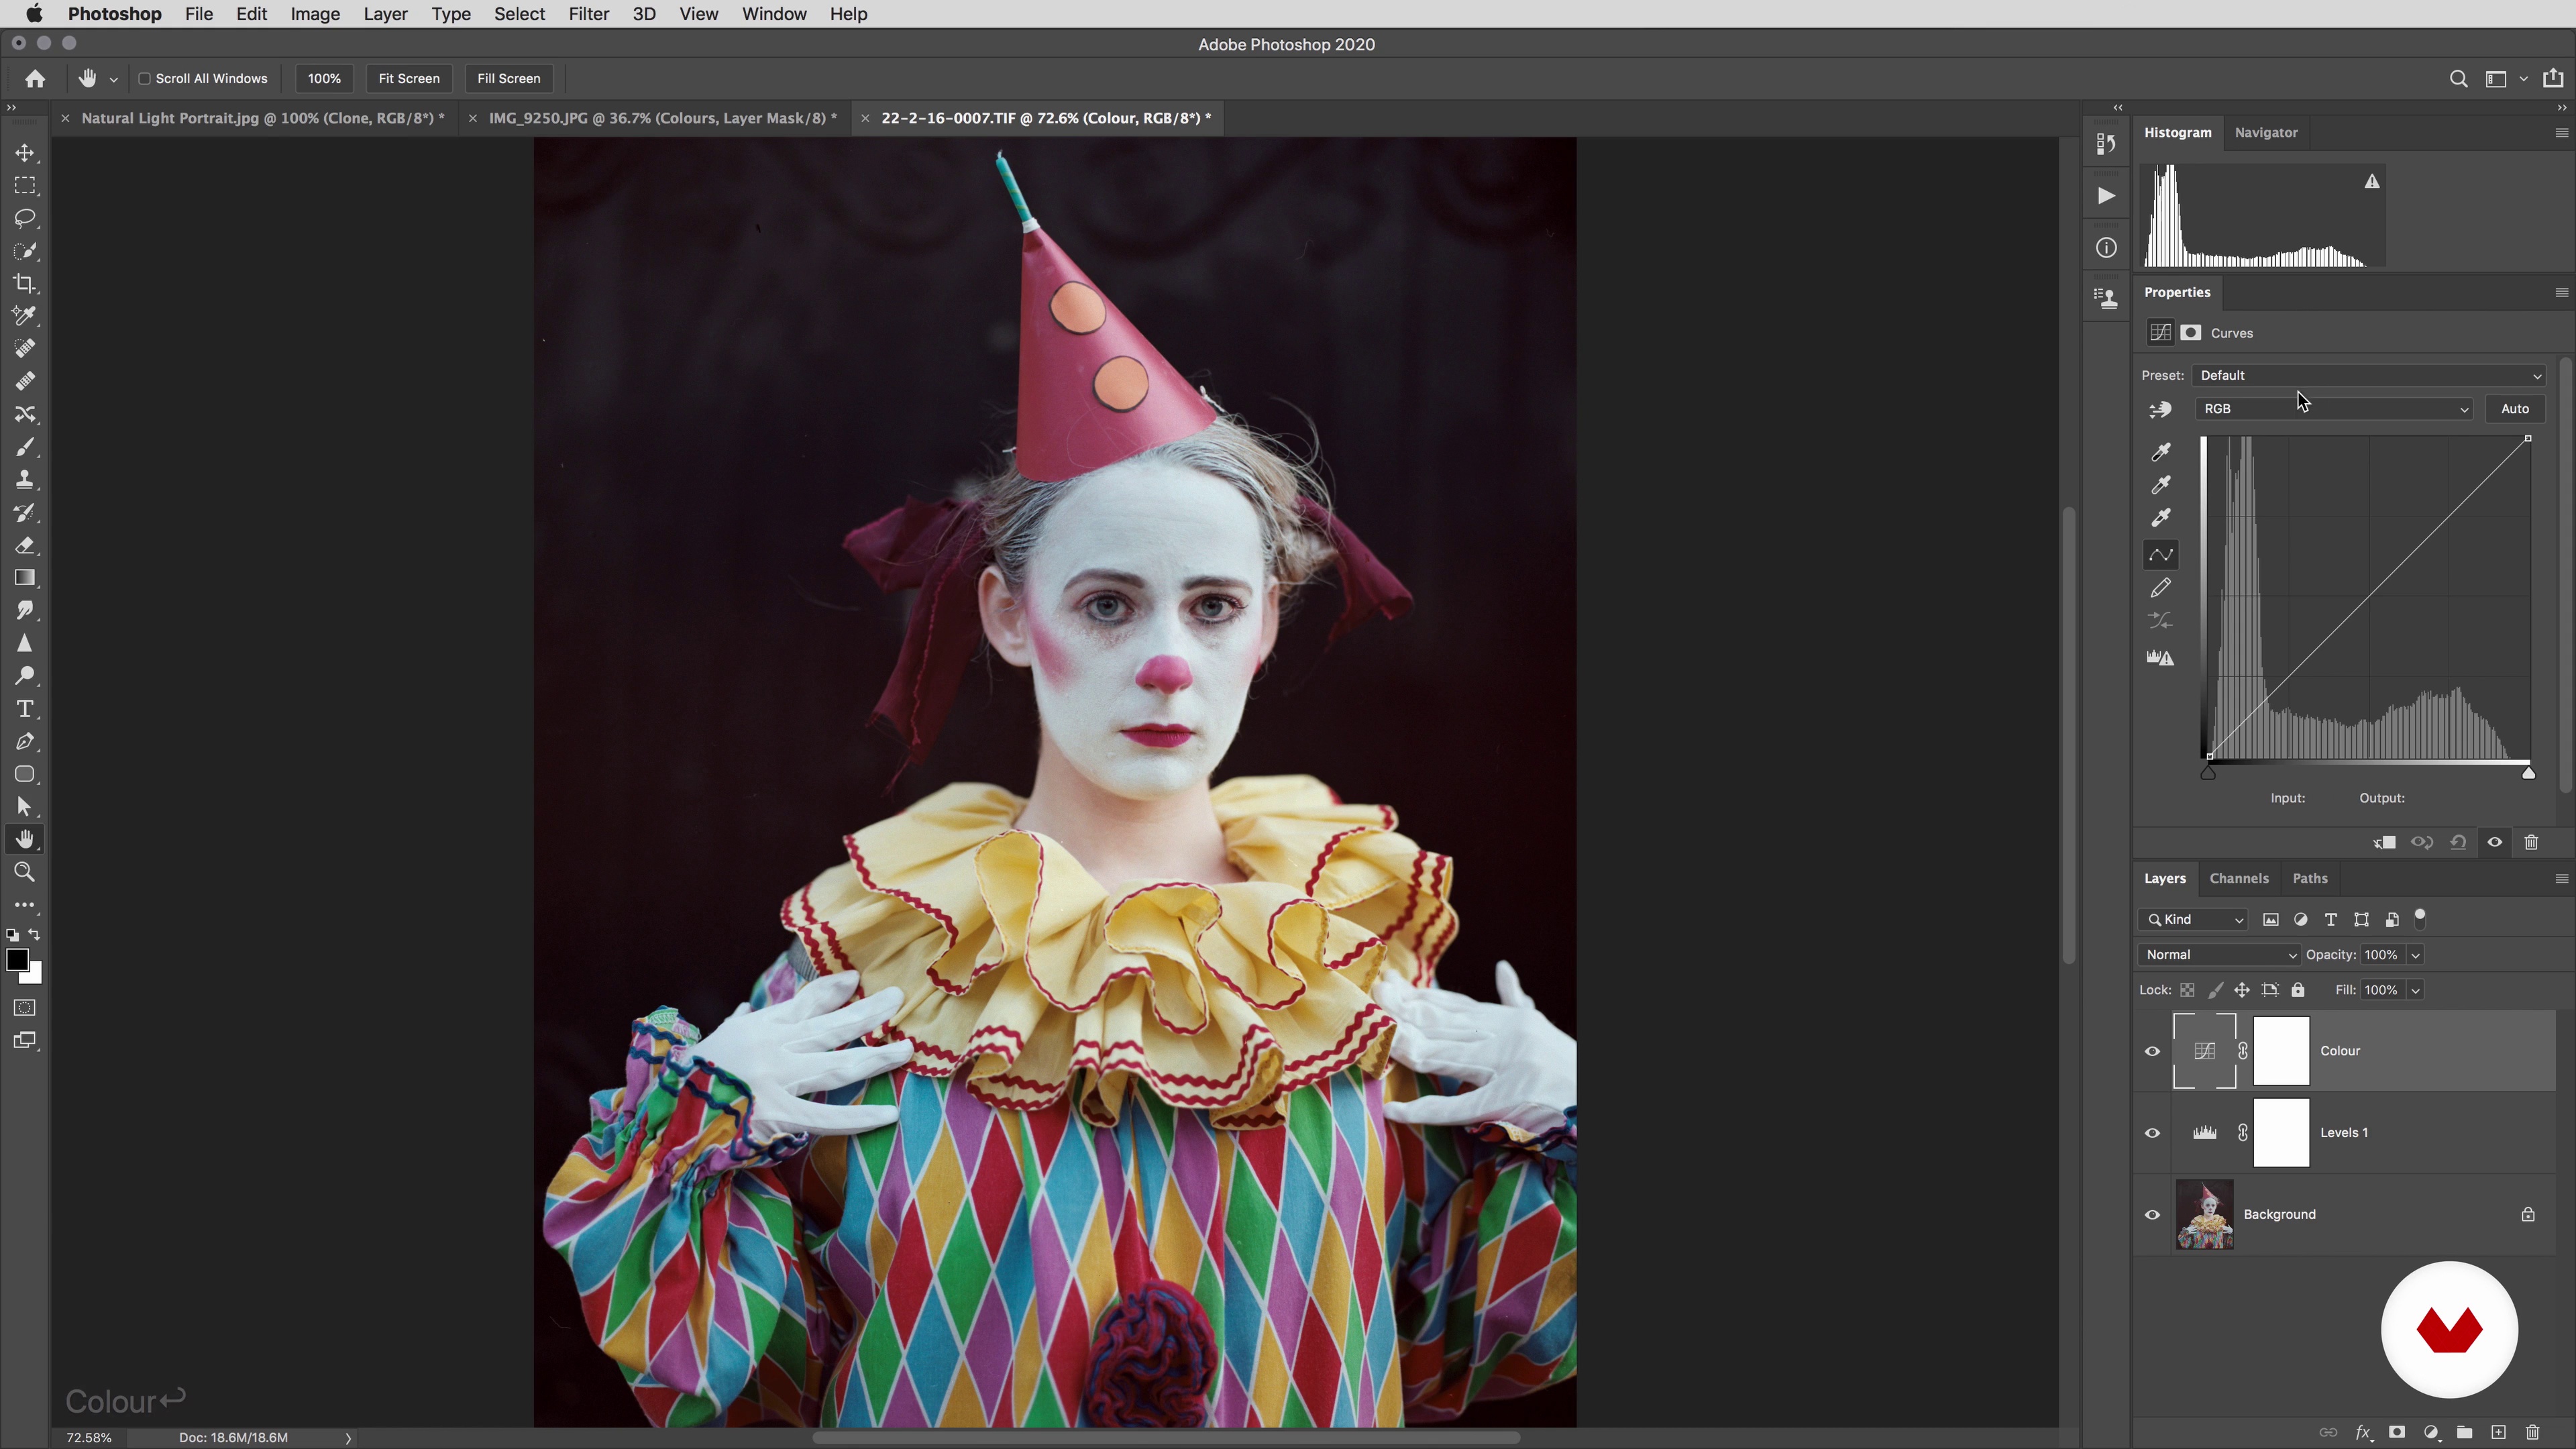Hide the Levels 1 layer
Screen dimensions: 2576x1449
pos(2152,1133)
